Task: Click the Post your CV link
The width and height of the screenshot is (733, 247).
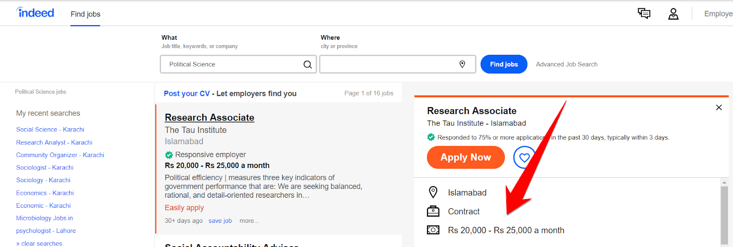Action: click(x=186, y=94)
